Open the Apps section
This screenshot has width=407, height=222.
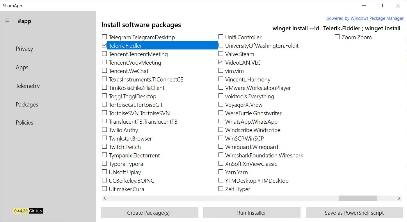click(22, 67)
